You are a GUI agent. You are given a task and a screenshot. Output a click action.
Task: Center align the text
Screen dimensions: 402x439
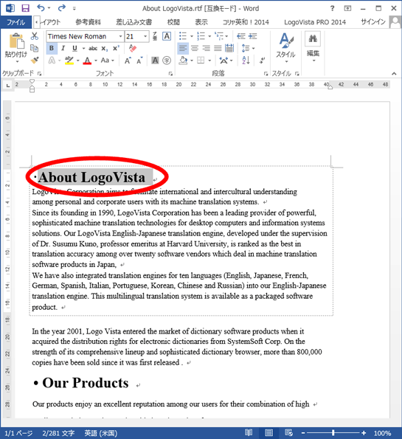pos(195,48)
